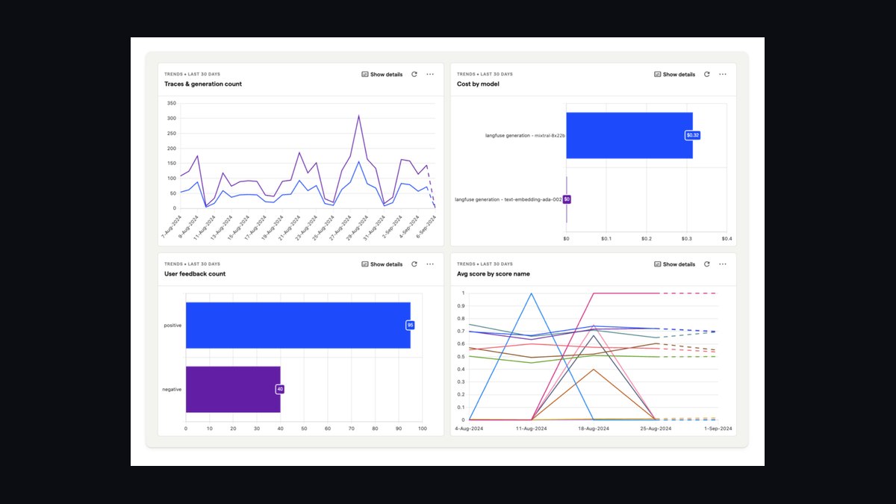The width and height of the screenshot is (896, 504).
Task: Click the 11-Aug-2024 axis label in score chart
Action: (532, 429)
